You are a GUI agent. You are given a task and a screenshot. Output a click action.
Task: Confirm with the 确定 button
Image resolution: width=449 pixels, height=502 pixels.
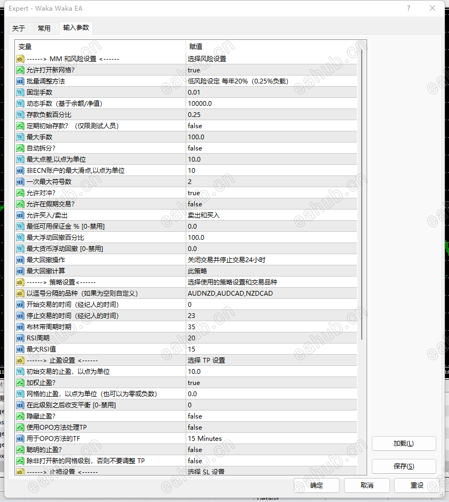click(317, 486)
